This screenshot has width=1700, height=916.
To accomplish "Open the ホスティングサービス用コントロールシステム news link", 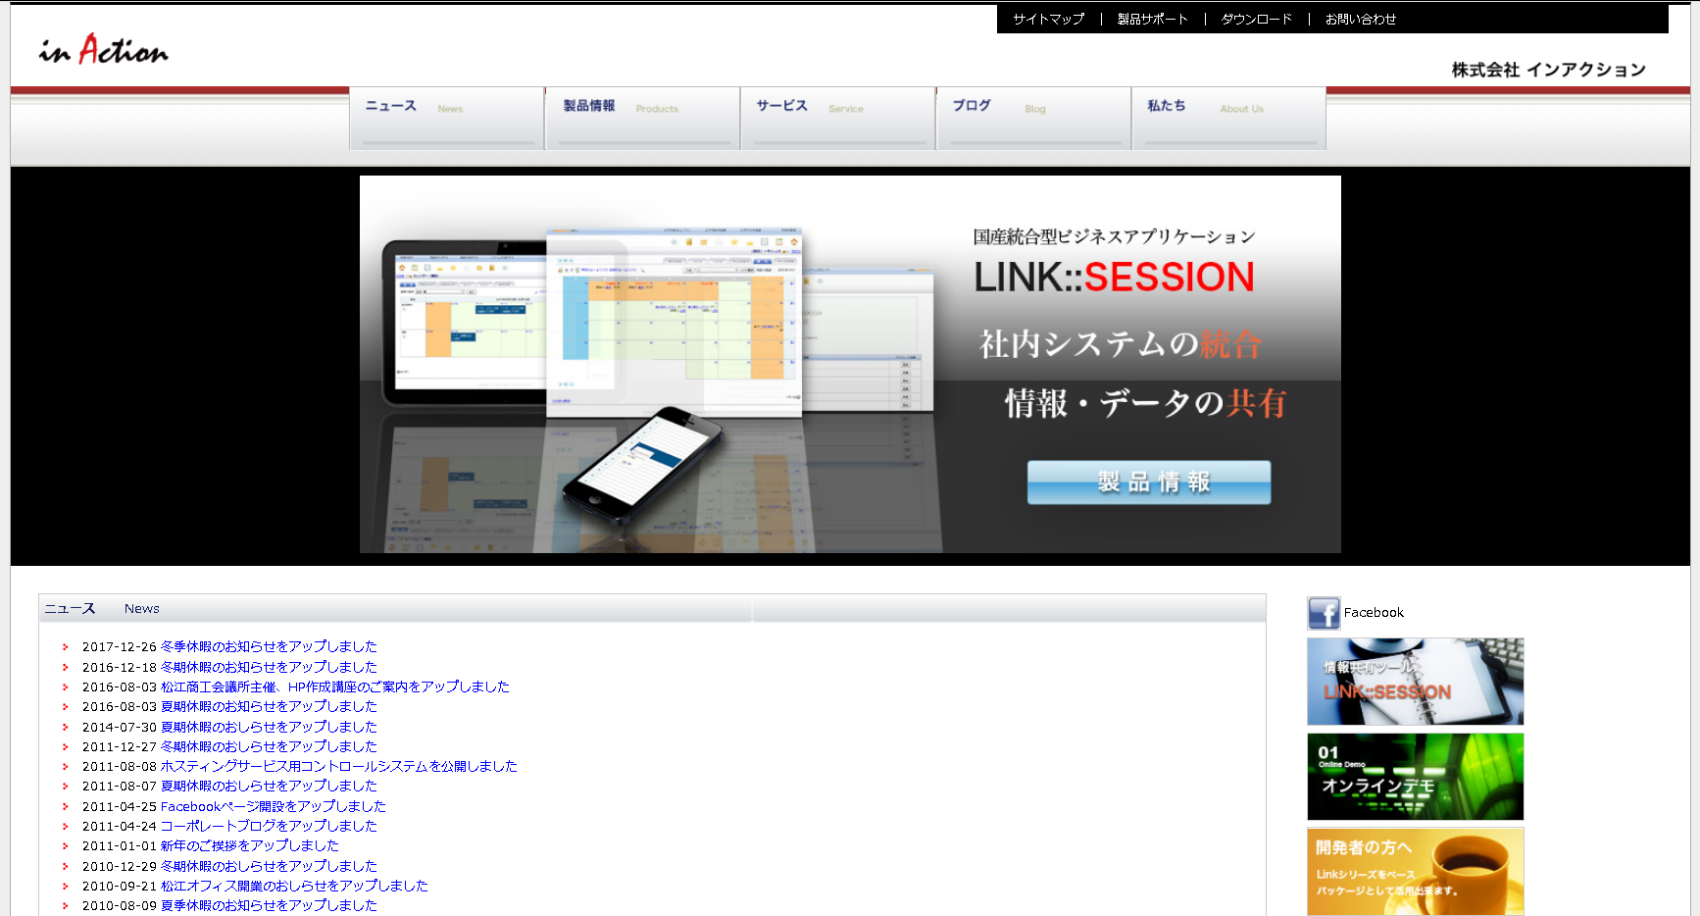I will (338, 767).
